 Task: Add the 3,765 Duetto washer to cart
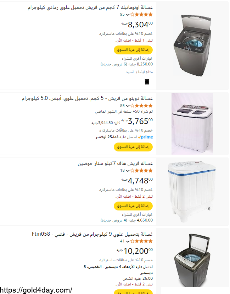133,147
